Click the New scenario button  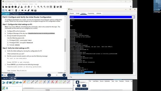[x=78, y=86]
